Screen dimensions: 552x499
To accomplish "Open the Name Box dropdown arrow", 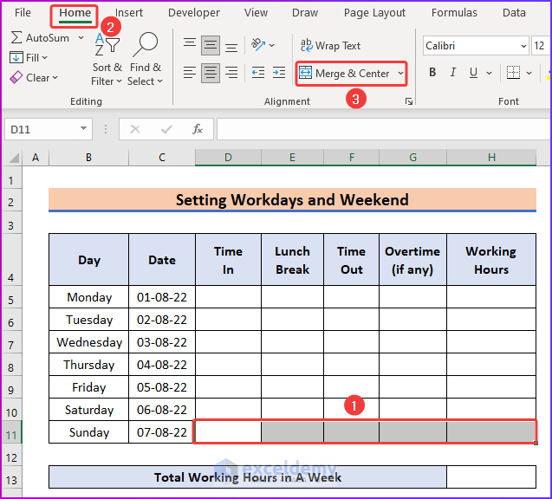I will (83, 129).
